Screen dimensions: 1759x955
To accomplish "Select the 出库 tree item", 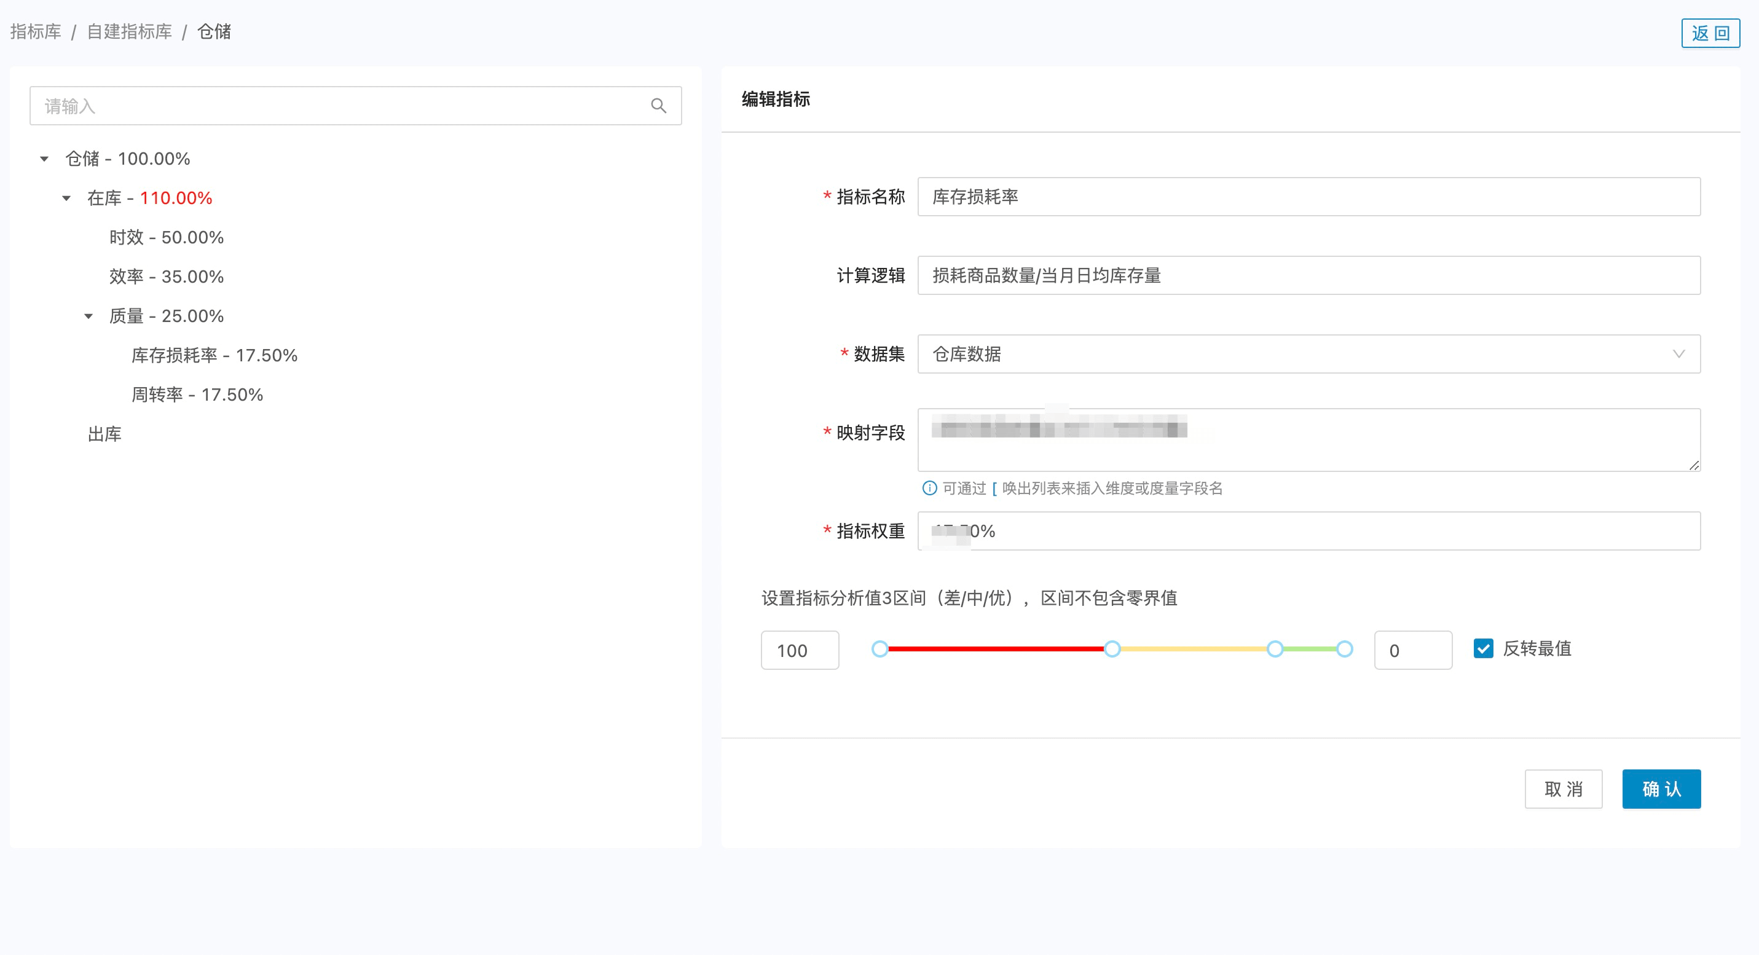I will point(104,434).
